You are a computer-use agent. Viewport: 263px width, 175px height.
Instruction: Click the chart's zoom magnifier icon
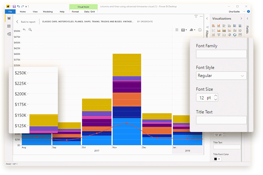30,30
